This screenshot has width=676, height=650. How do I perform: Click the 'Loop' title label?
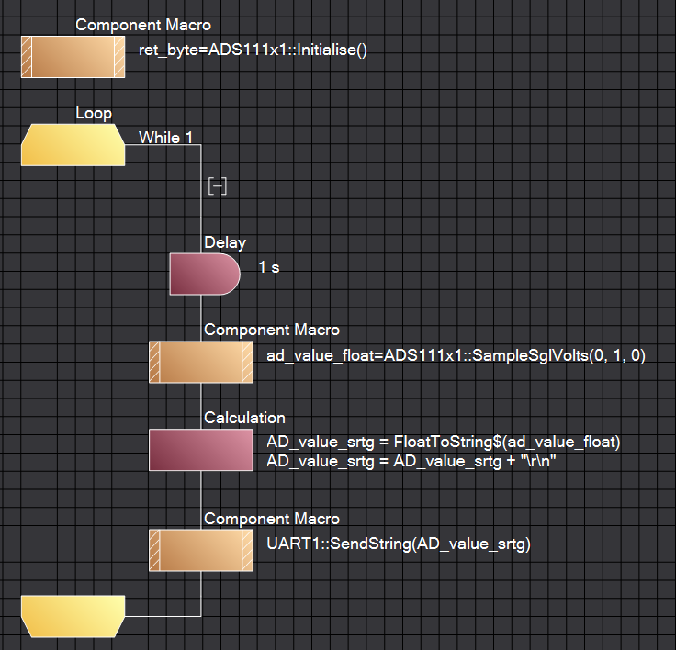point(94,114)
